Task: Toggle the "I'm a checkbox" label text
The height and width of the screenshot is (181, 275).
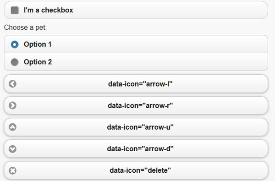Action: tap(49, 10)
